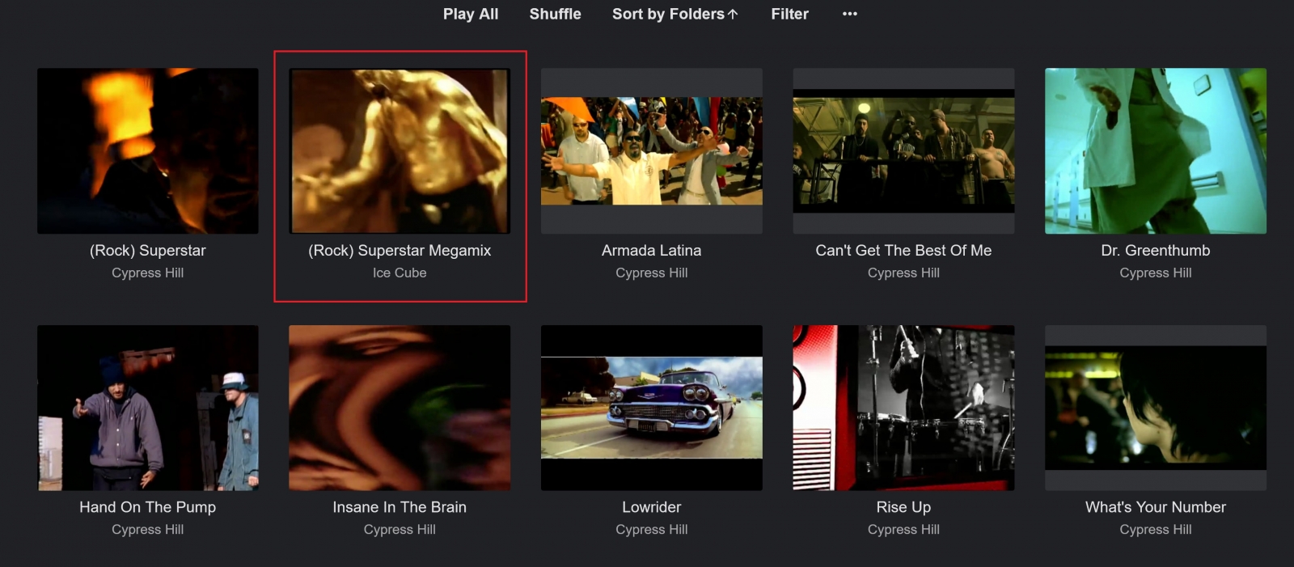Open the Lowrider car thumbnail
The image size is (1294, 567).
[x=652, y=408]
